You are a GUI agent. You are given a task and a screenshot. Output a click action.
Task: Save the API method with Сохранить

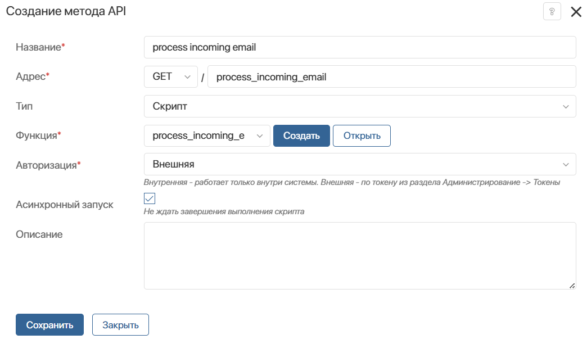pyautogui.click(x=49, y=324)
